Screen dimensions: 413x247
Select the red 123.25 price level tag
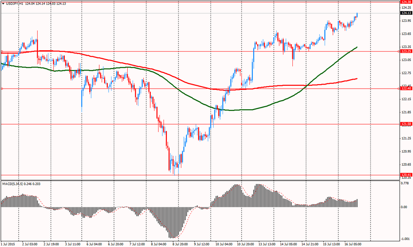pos(406,51)
